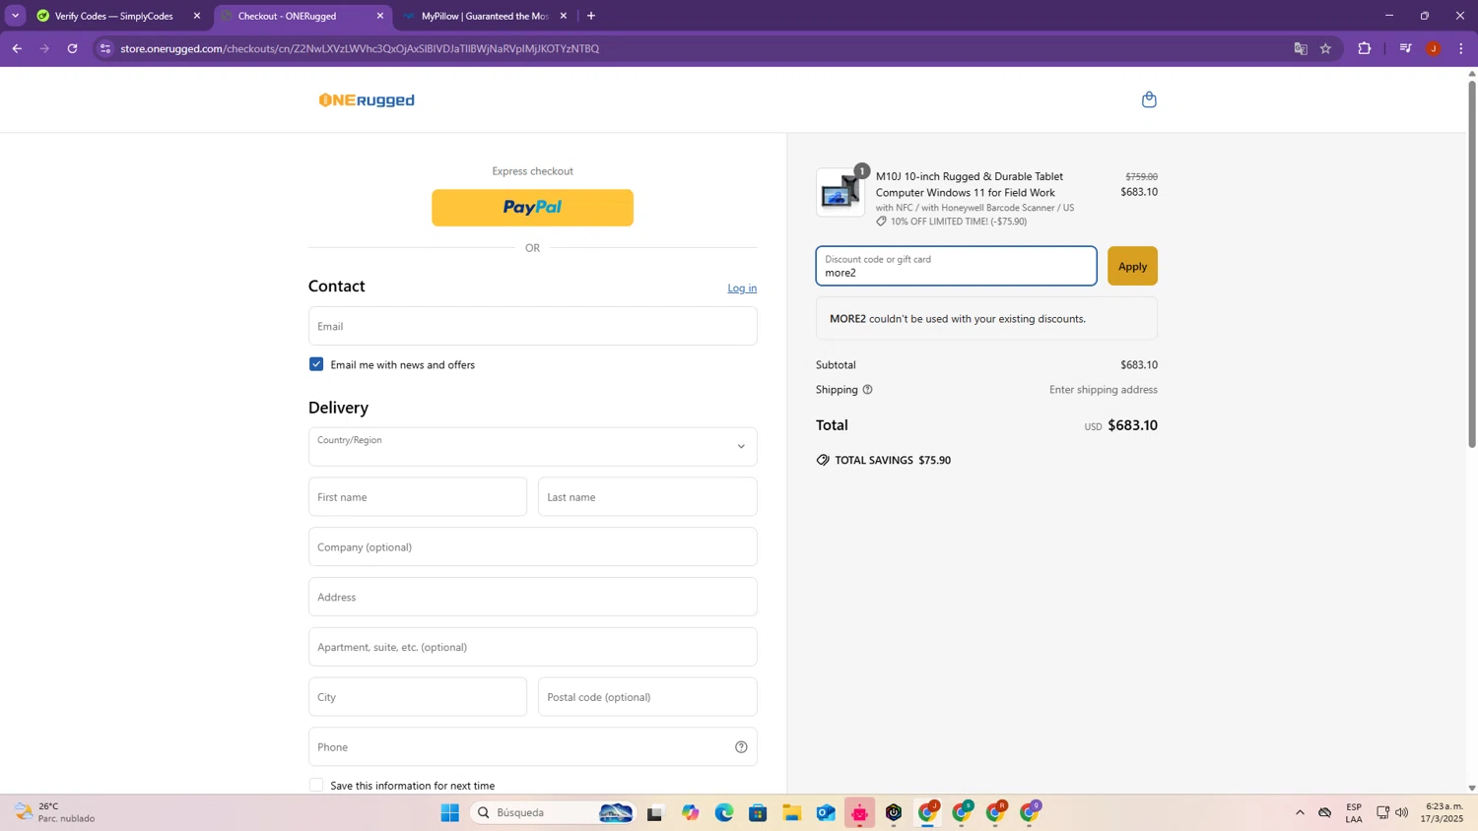
Task: Click the TOTAL SAVINGS $75.90 text
Action: point(893,460)
